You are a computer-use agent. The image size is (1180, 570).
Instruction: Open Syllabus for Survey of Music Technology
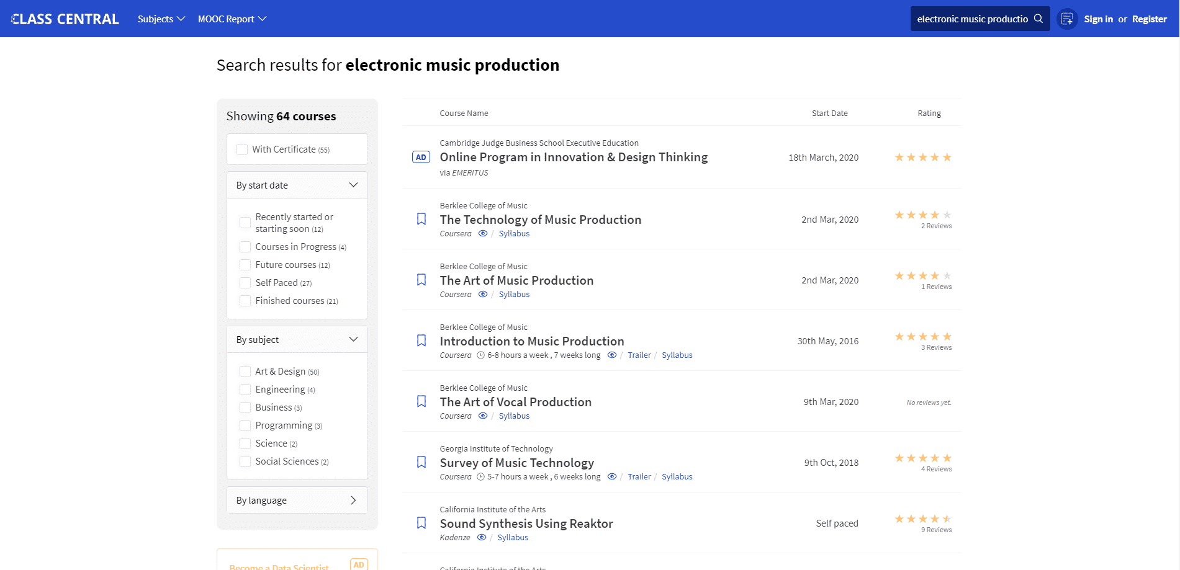coord(677,477)
